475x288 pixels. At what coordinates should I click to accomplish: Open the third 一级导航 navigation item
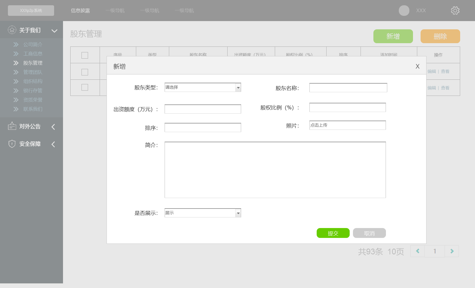(x=184, y=11)
